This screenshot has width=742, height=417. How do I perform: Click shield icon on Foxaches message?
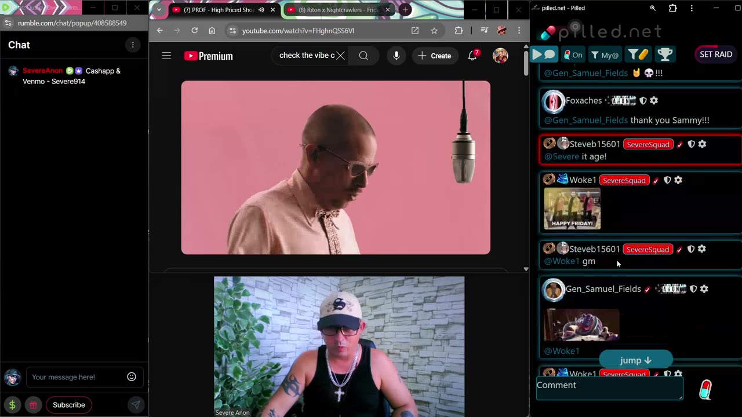(x=642, y=101)
